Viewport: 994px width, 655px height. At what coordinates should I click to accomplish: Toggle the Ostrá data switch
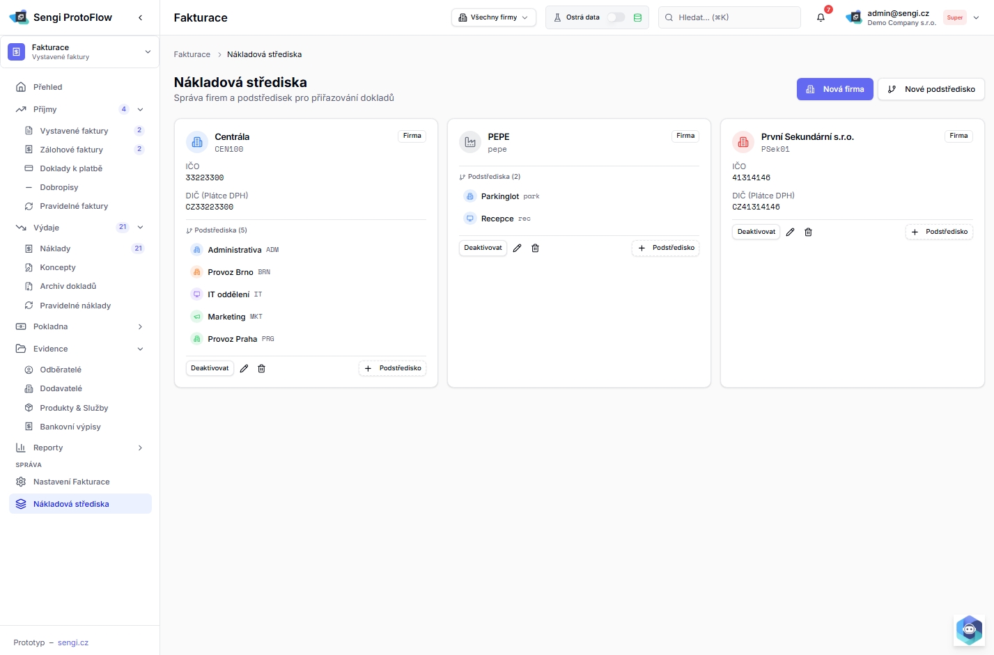click(x=616, y=17)
